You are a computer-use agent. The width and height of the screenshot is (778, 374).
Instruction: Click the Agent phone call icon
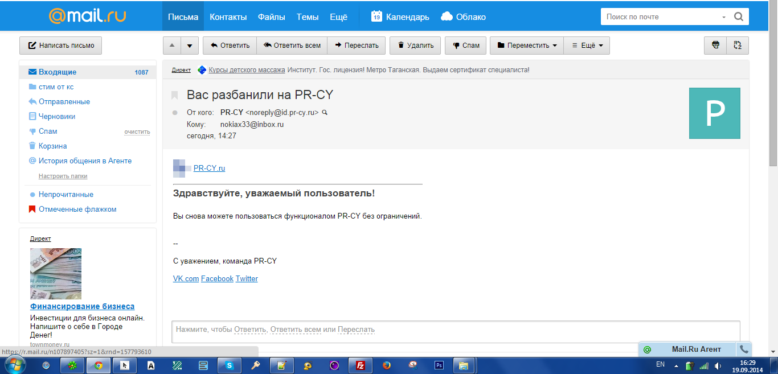point(744,349)
